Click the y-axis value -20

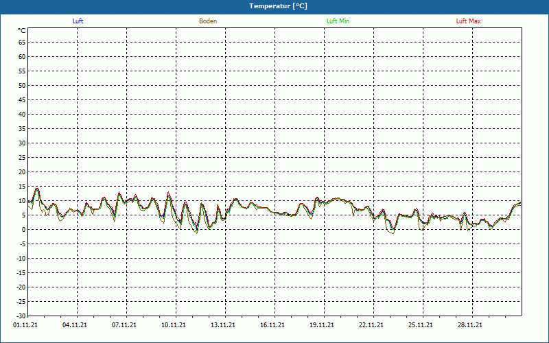pyautogui.click(x=21, y=287)
